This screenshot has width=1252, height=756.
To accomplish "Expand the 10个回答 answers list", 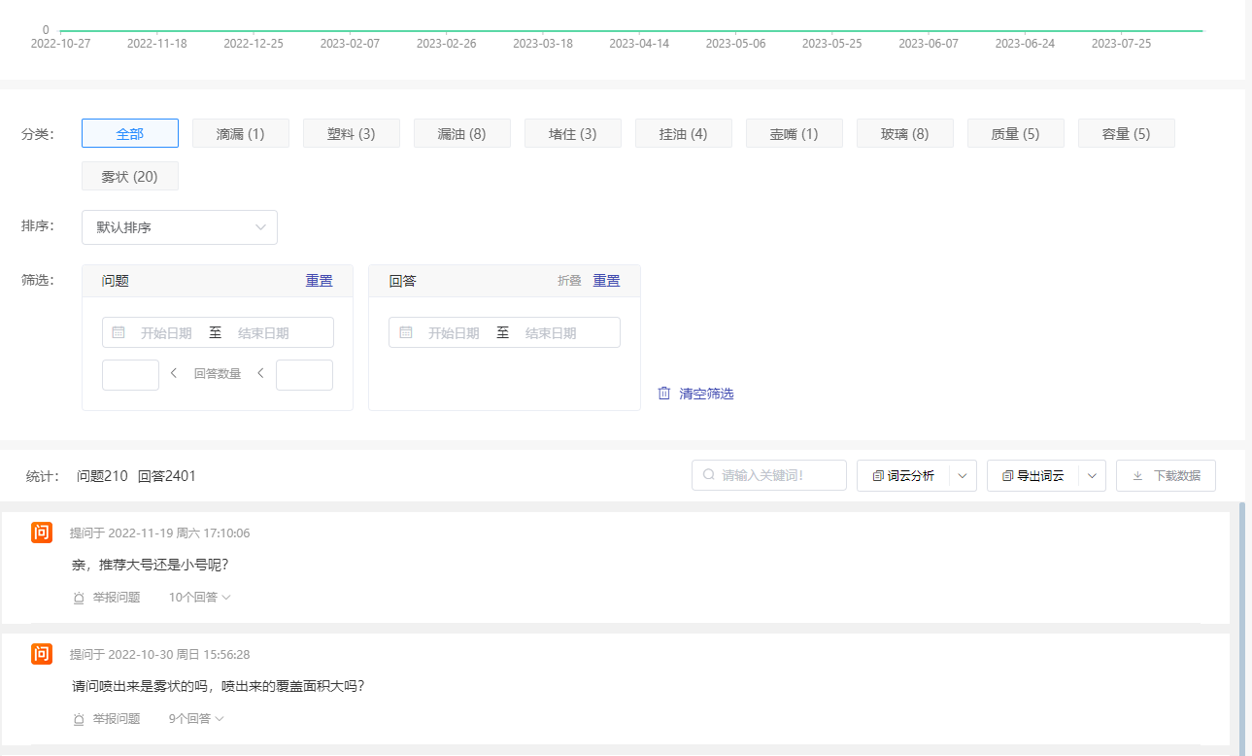I will point(198,597).
